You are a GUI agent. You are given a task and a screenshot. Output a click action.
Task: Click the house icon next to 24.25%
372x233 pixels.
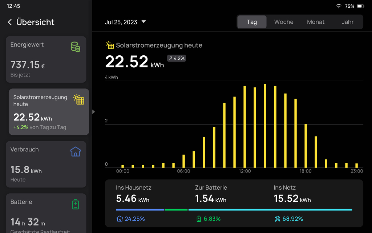(120, 219)
